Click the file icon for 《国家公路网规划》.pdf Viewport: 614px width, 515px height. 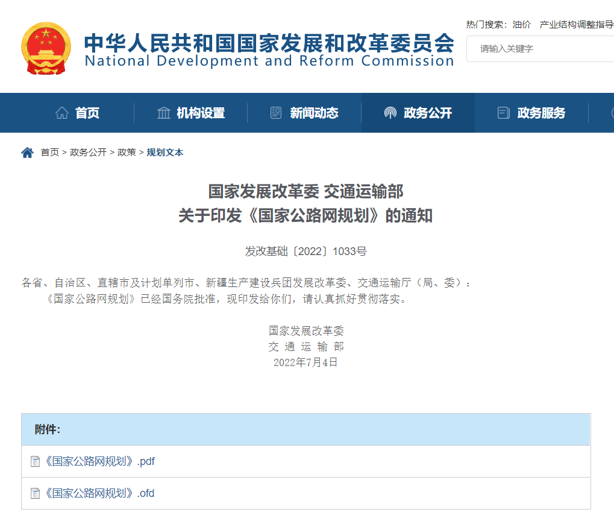click(34, 461)
